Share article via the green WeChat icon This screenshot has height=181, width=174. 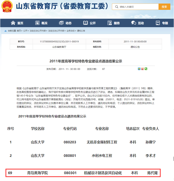pos(146,69)
